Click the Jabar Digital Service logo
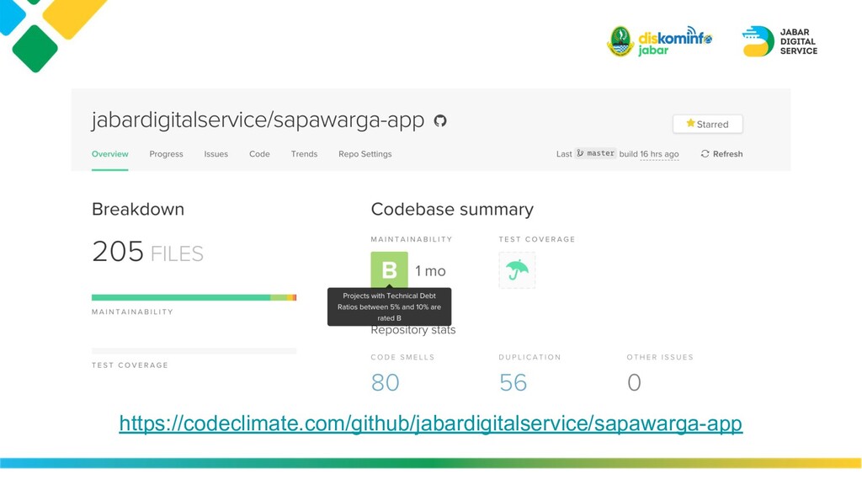The width and height of the screenshot is (862, 485). (780, 41)
